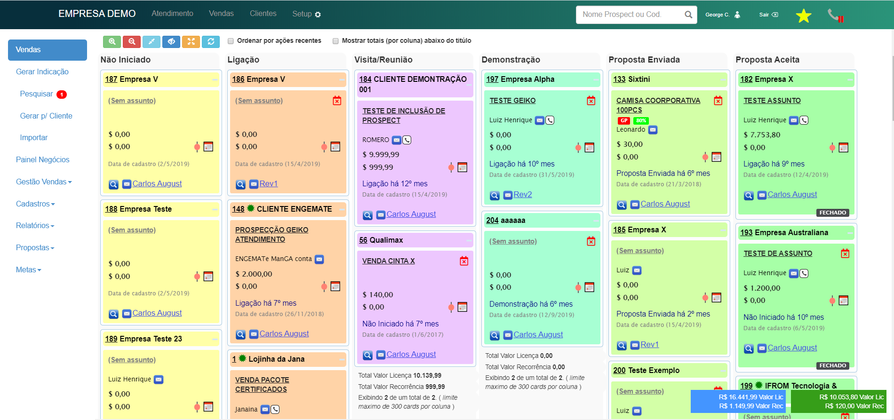Click GP red badge on Sixtini card
The height and width of the screenshot is (420, 894).
click(624, 120)
